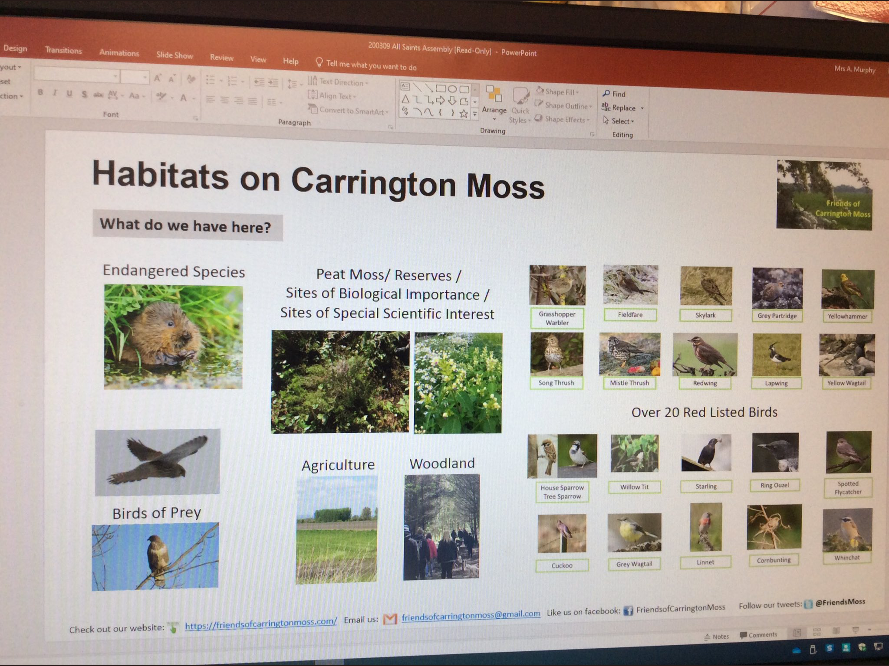Open the font name combo box

76,75
